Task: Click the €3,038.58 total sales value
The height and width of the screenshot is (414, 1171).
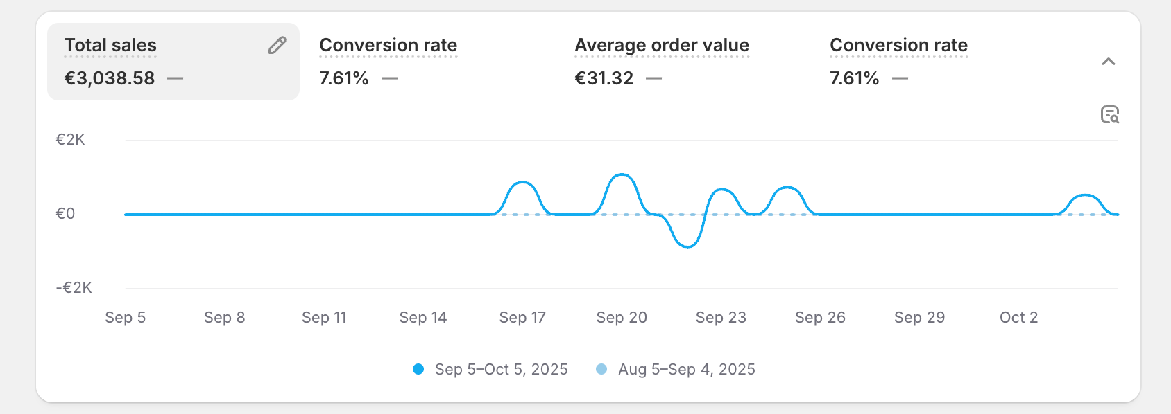Action: pos(110,78)
